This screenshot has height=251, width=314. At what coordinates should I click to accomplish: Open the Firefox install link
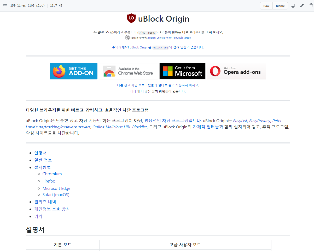(x=49, y=181)
